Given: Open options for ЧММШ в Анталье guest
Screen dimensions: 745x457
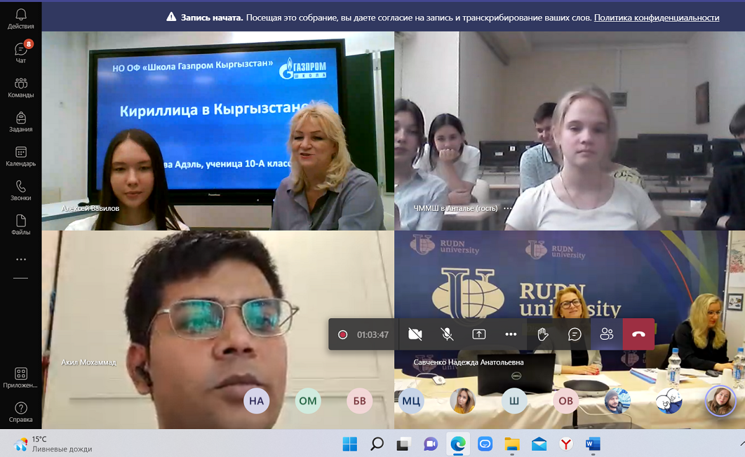Looking at the screenshot, I should tap(508, 208).
